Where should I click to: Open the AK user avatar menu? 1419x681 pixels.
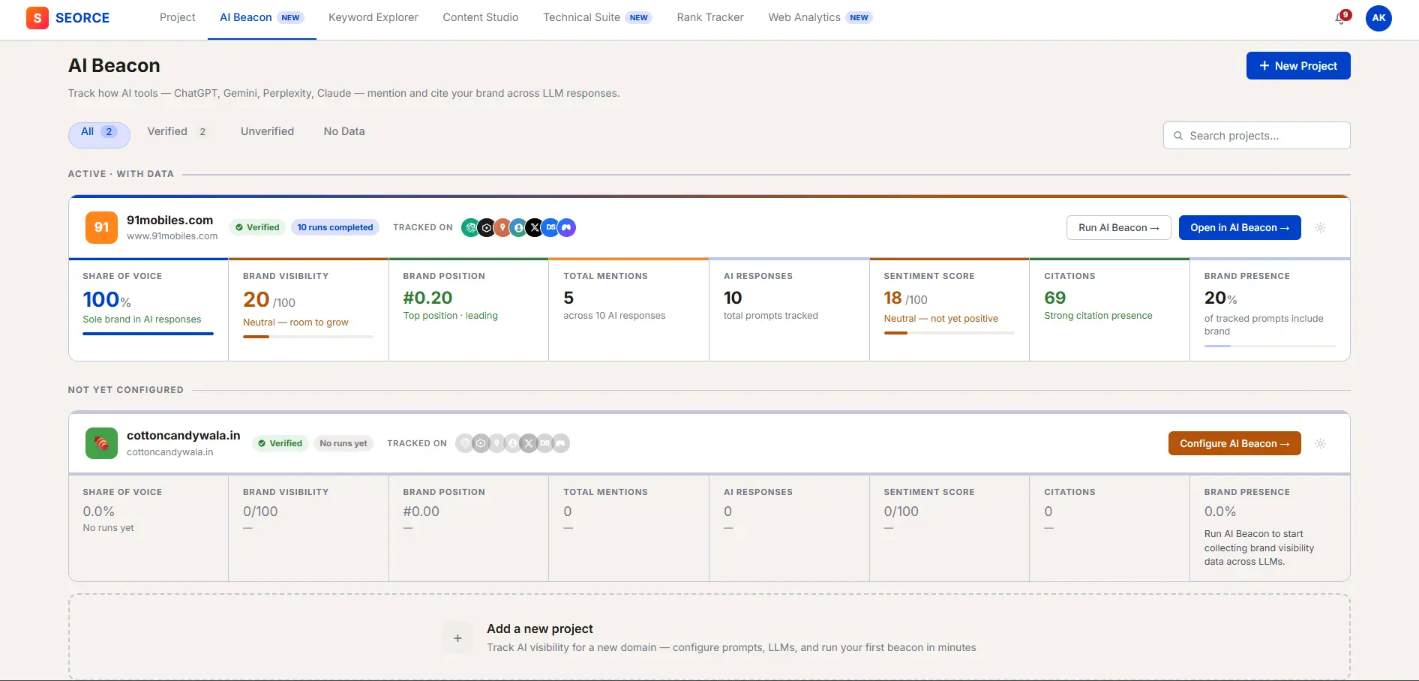[x=1378, y=18]
